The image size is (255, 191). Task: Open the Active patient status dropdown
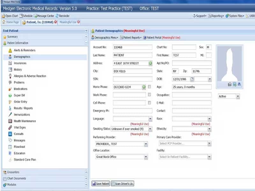coord(237,96)
